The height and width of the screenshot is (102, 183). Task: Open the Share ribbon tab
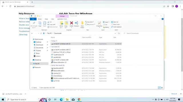pos(46,19)
